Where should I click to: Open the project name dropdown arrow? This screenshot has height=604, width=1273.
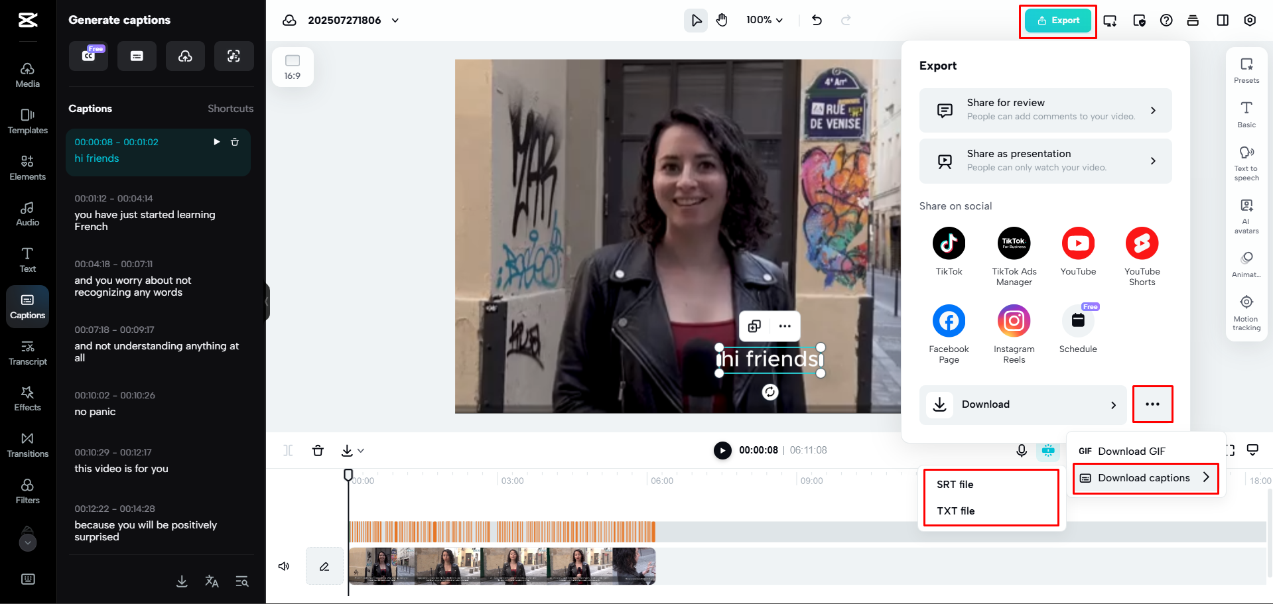click(395, 21)
